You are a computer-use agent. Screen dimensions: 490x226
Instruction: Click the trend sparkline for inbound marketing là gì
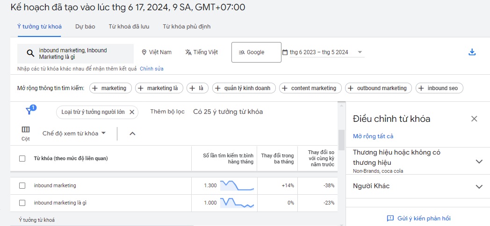(x=237, y=203)
